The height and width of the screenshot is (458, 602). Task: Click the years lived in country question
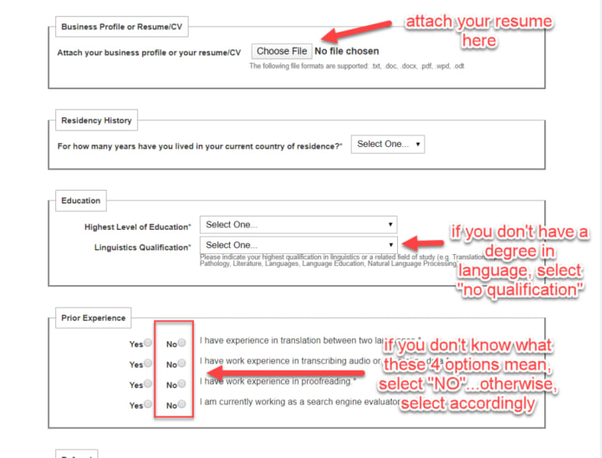(x=200, y=146)
